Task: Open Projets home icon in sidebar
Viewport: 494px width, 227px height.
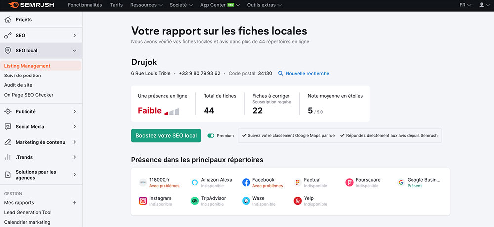Action: [x=8, y=20]
